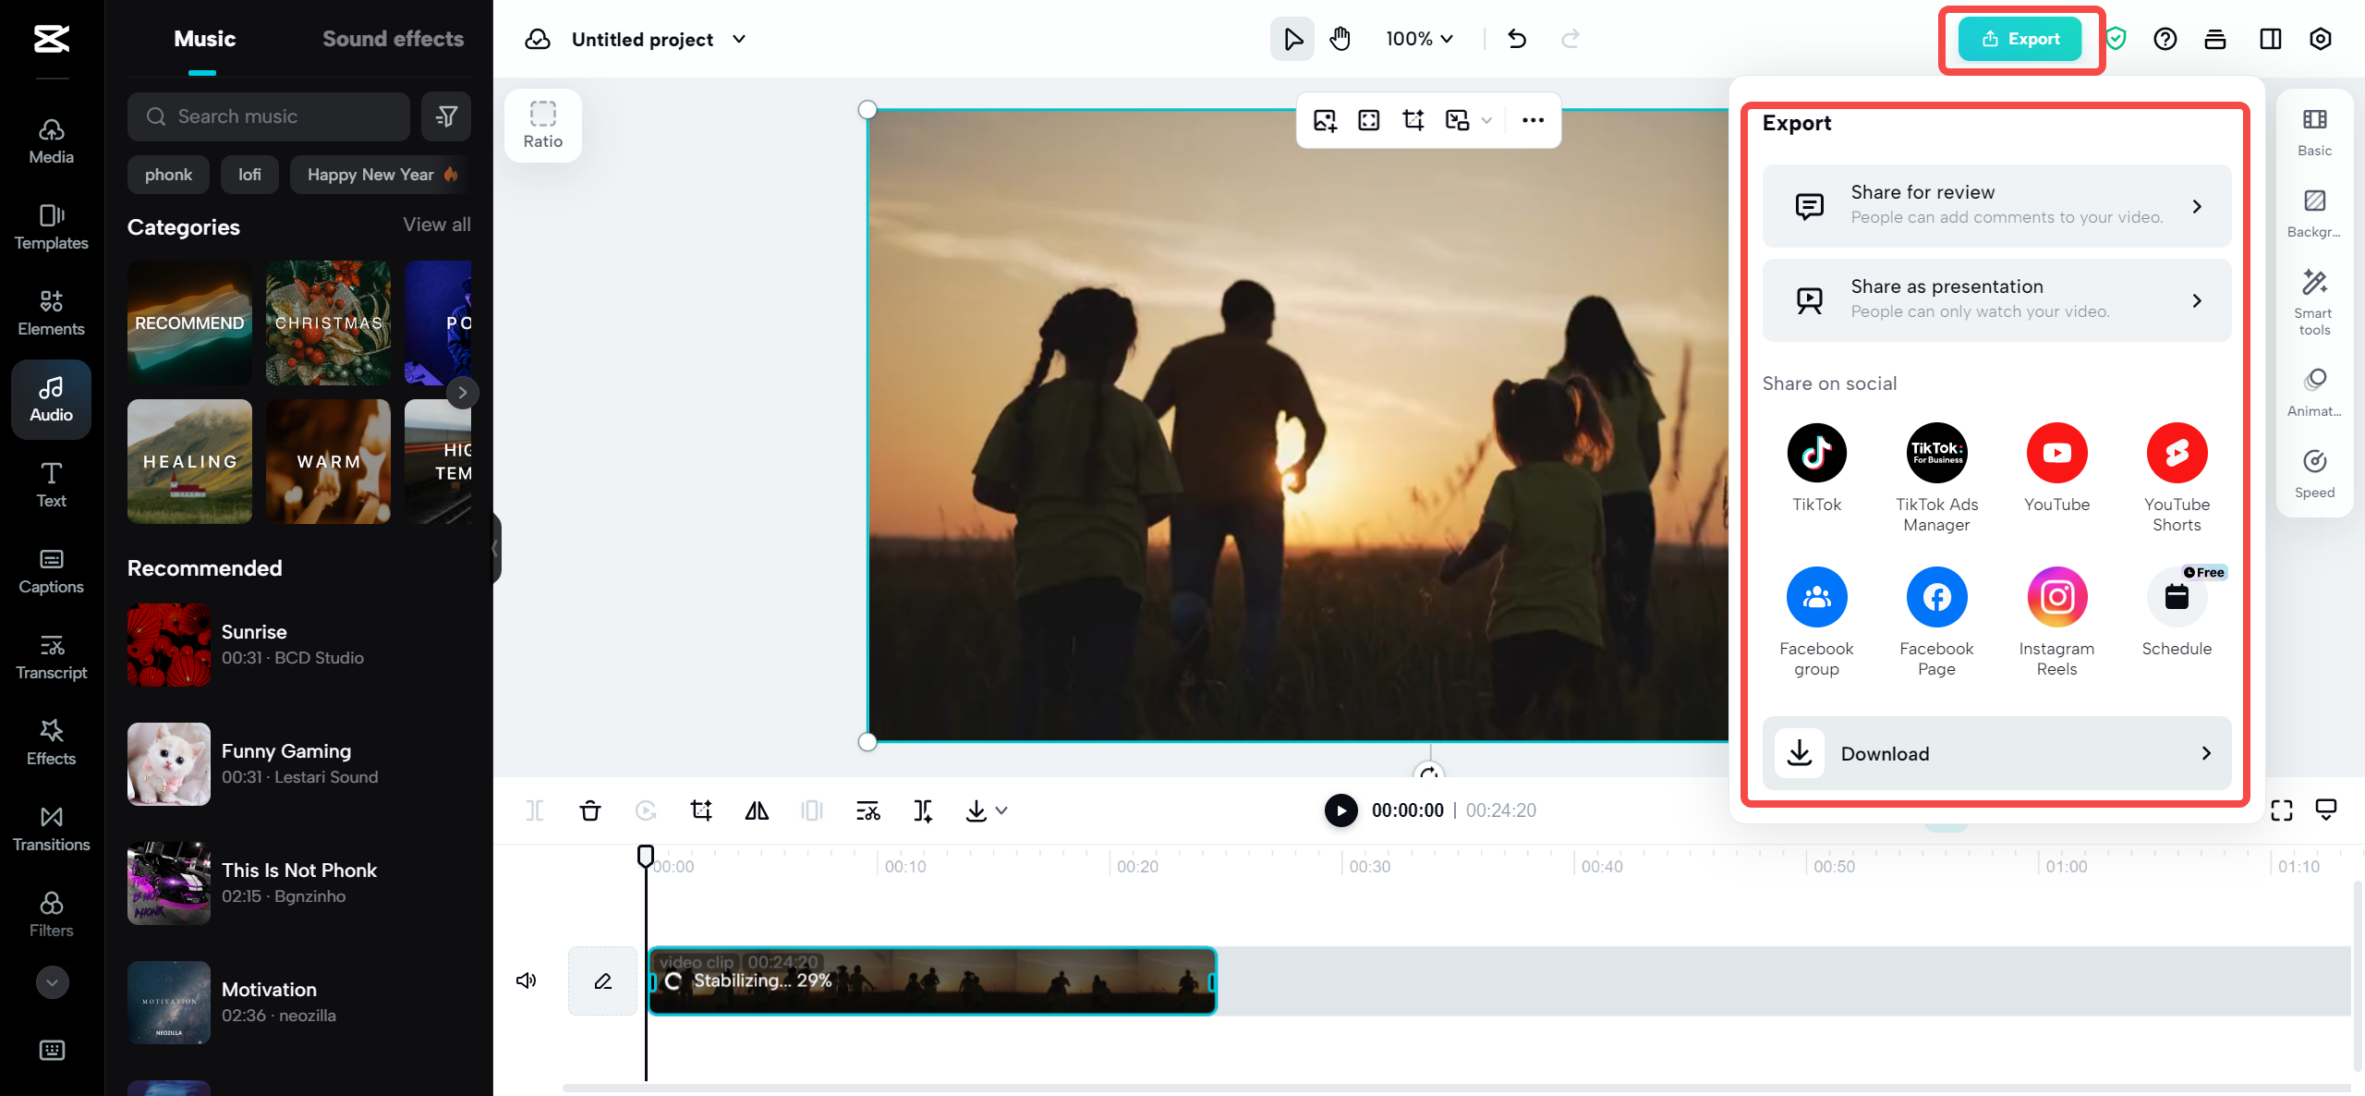Select the split tool above the timeline

pos(536,810)
